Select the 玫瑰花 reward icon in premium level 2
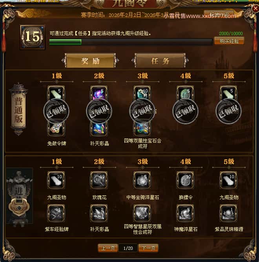Image resolution: width=259 pixels, height=262 pixels. (x=99, y=180)
